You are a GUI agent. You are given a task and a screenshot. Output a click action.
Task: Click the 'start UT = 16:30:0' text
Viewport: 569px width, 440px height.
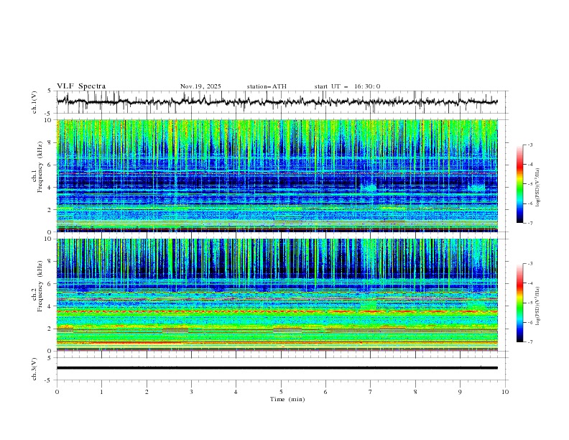pos(347,86)
